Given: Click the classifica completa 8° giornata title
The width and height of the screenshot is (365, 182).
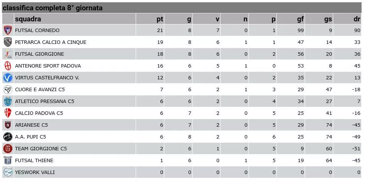Looking at the screenshot, I should tap(53, 8).
